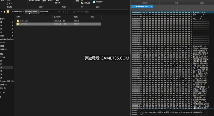Image resolution: width=214 pixels, height=116 pixels.
Task: Click folder icon of 1437103114
Action: 18,24
